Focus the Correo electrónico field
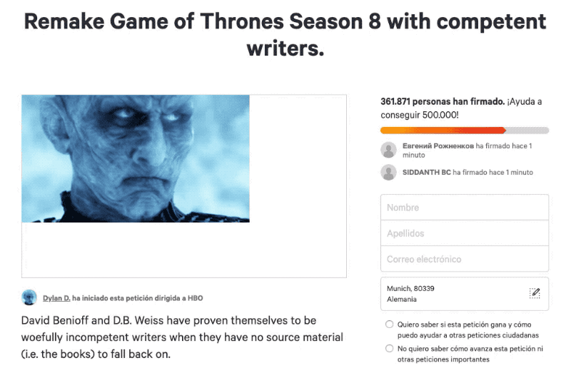Screen dimensions: 571x368 tap(465, 259)
